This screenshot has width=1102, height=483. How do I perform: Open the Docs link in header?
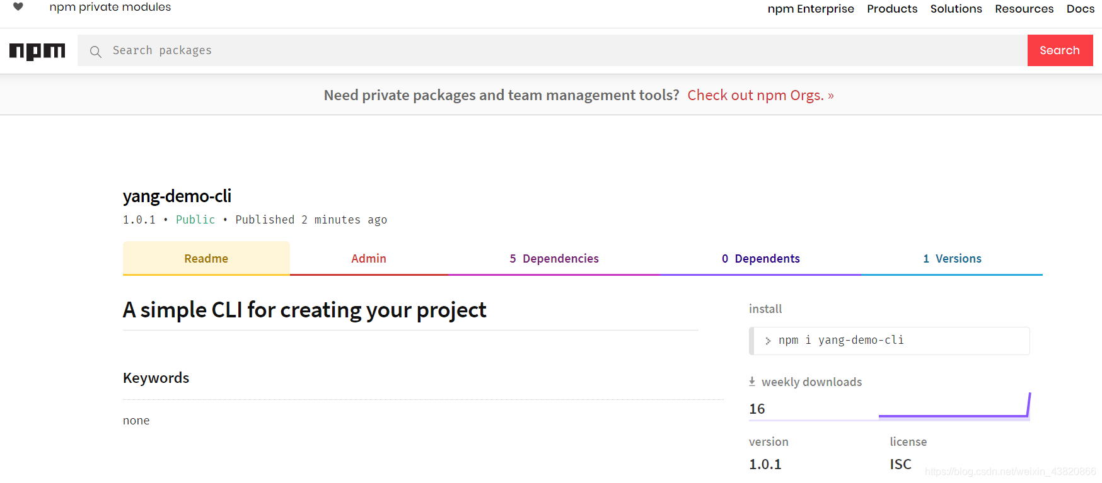[x=1081, y=9]
